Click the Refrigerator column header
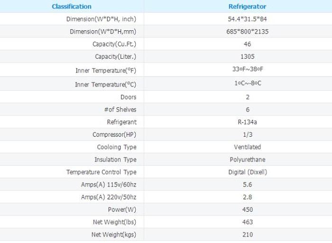Image resolution: width=332 pixels, height=243 pixels. (x=244, y=7)
